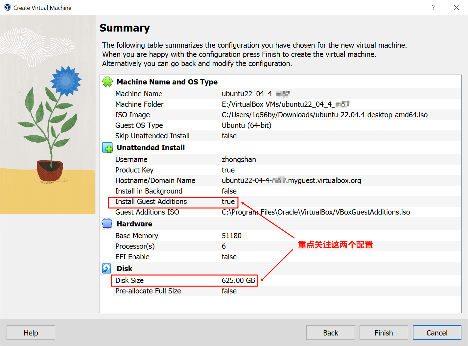This screenshot has width=468, height=346.
Task: Click the '6' processors value
Action: (x=224, y=246)
